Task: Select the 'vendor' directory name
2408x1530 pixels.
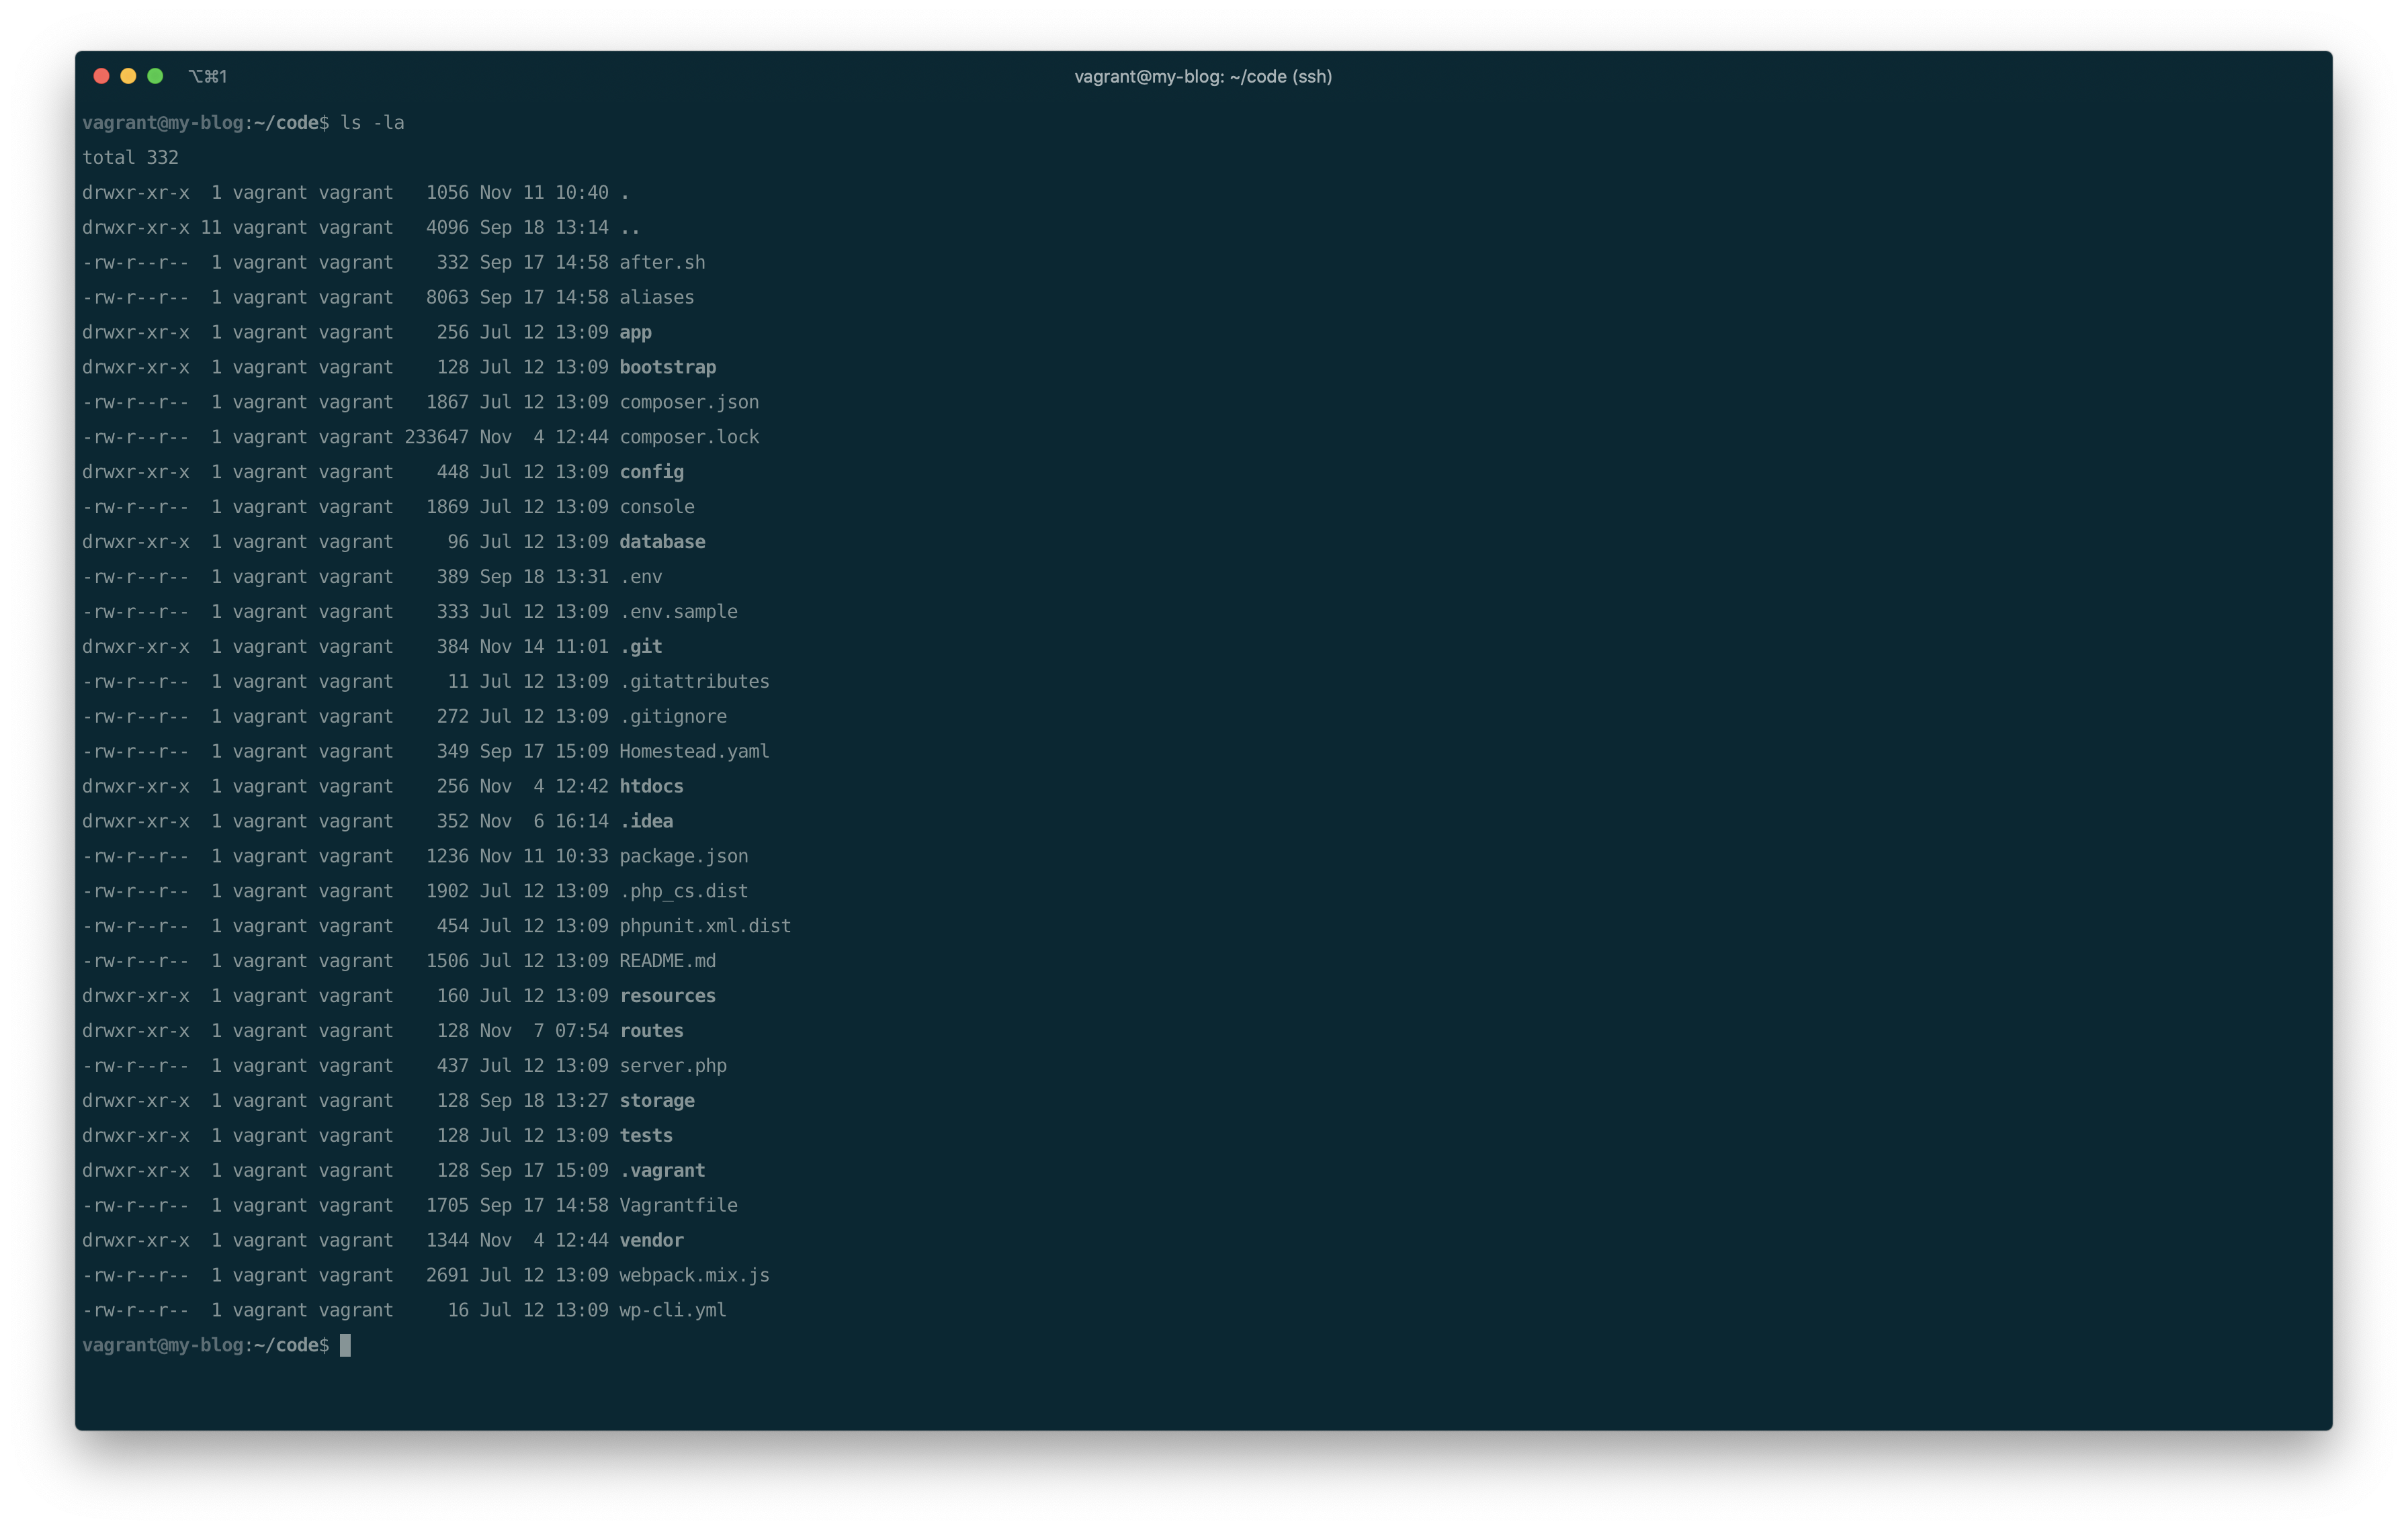Action: [x=651, y=1241]
